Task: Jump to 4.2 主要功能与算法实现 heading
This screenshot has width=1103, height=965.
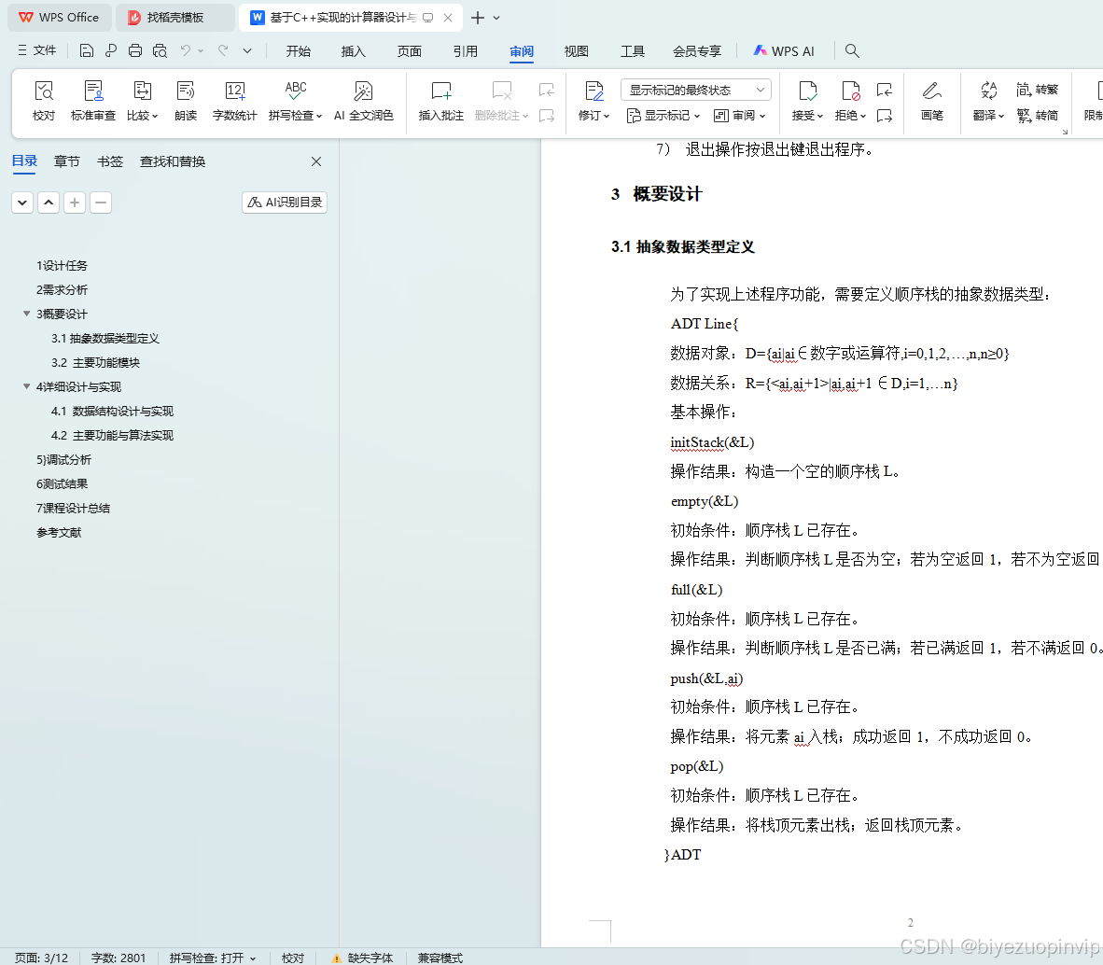Action: click(113, 436)
